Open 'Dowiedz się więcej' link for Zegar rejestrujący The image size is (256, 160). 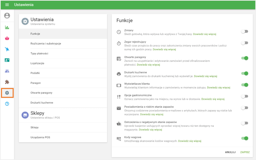pos(164,49)
